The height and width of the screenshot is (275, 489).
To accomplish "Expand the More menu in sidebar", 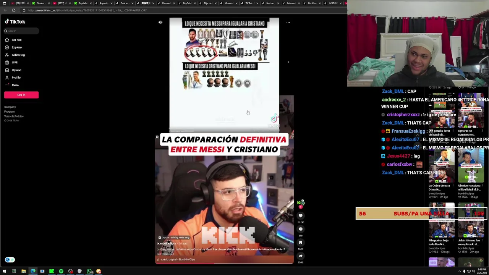I will click(12, 85).
